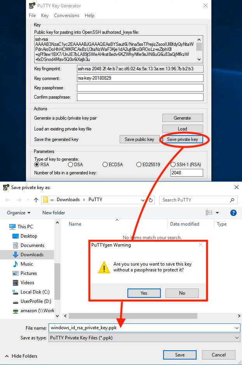Click Save in the file dialog

[x=179, y=355]
